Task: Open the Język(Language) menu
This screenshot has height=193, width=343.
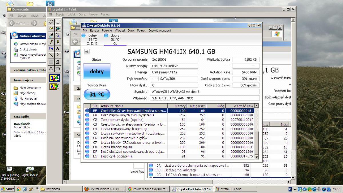Action: coord(159,31)
